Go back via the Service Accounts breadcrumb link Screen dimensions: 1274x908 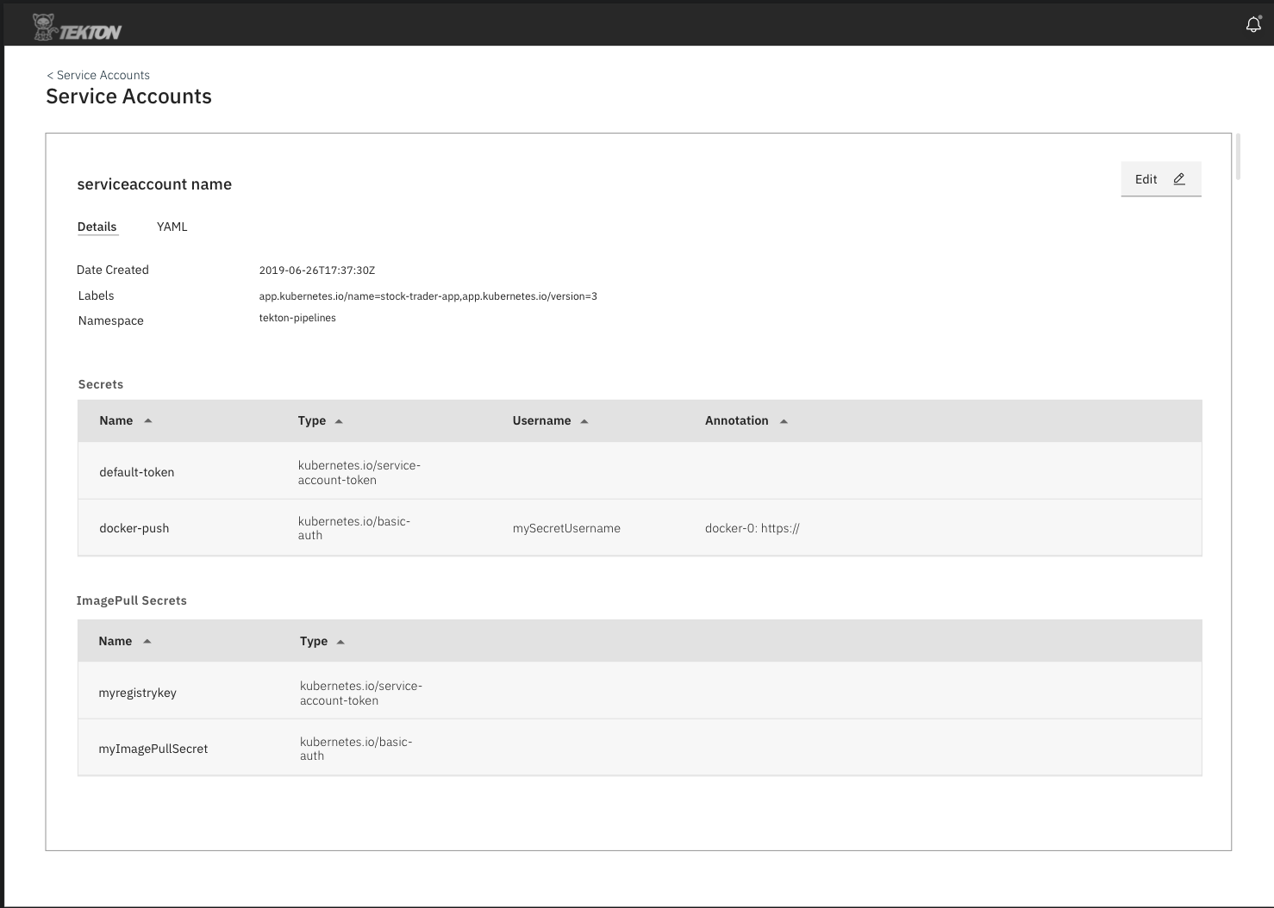point(97,75)
